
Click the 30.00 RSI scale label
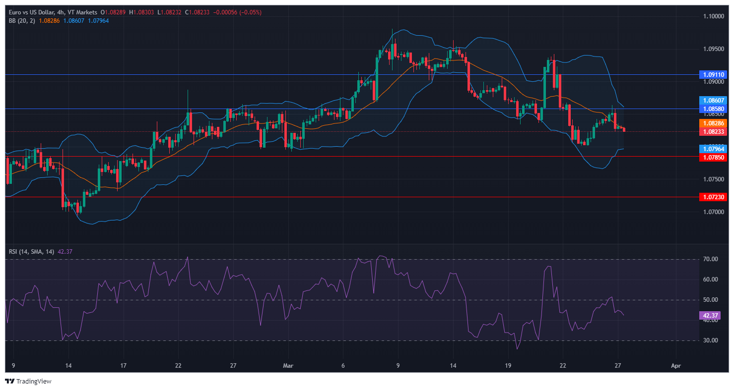pyautogui.click(x=711, y=340)
